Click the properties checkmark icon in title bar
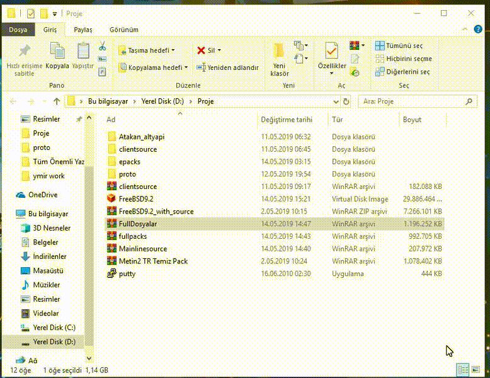 pos(31,13)
